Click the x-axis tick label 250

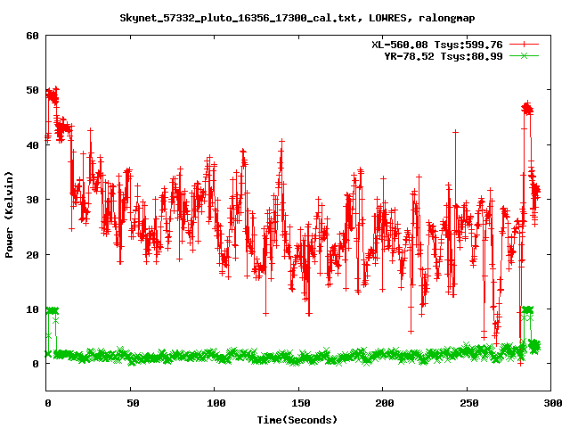point(469,403)
